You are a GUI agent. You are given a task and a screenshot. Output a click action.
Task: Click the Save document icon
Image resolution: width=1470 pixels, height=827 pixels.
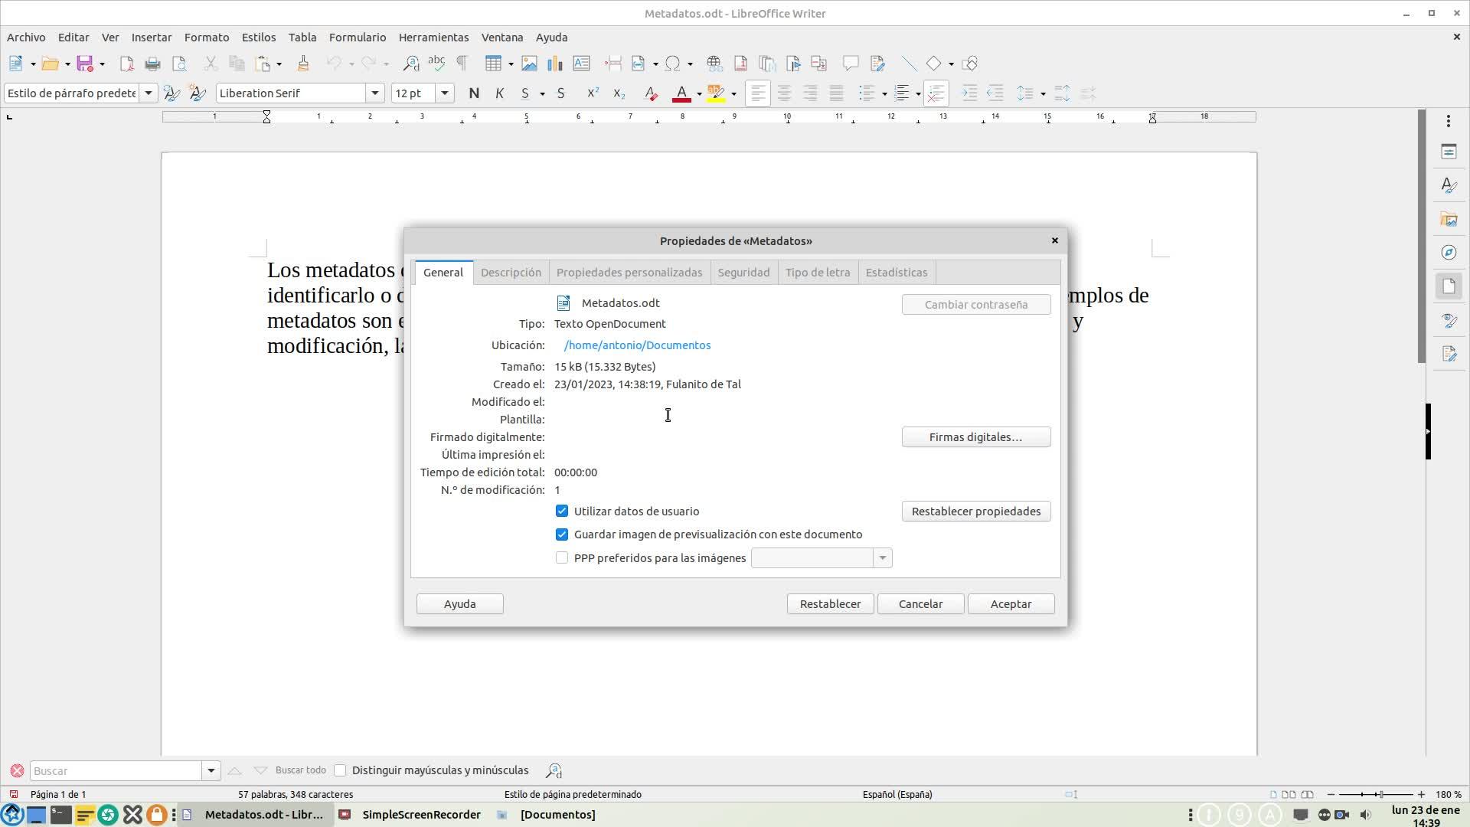[85, 64]
